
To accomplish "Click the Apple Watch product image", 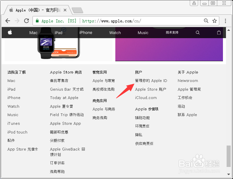I will click(x=46, y=43).
